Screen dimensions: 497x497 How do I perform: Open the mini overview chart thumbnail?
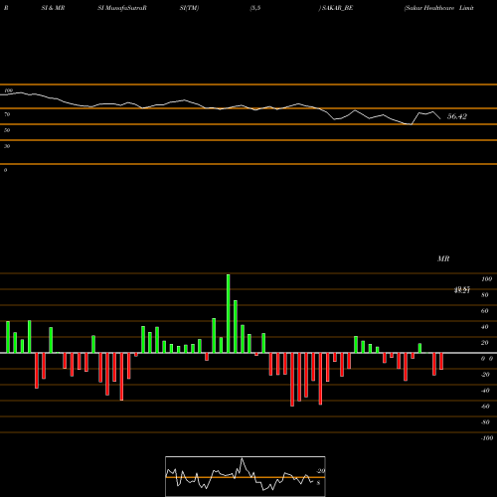246,476
